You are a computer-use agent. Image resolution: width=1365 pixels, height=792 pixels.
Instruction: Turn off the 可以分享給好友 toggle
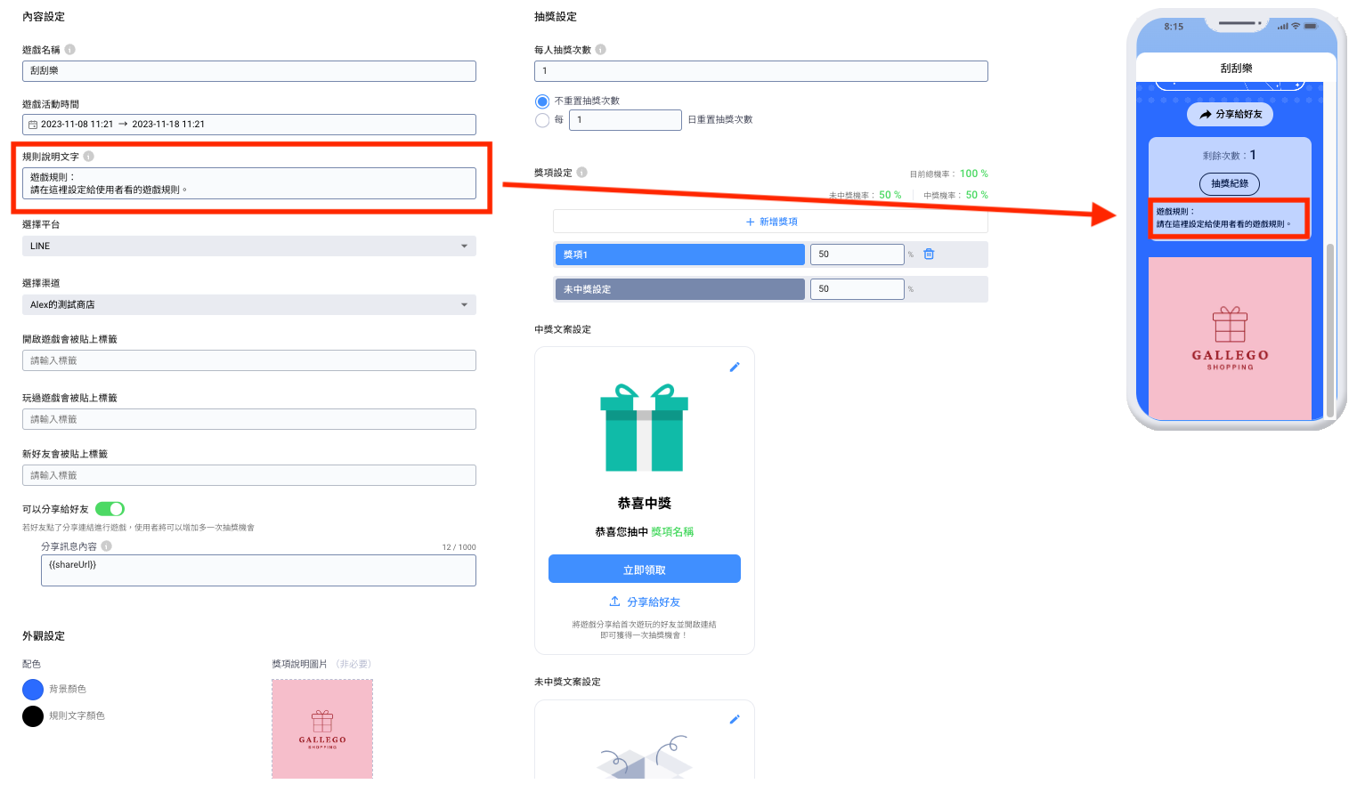[x=110, y=509]
